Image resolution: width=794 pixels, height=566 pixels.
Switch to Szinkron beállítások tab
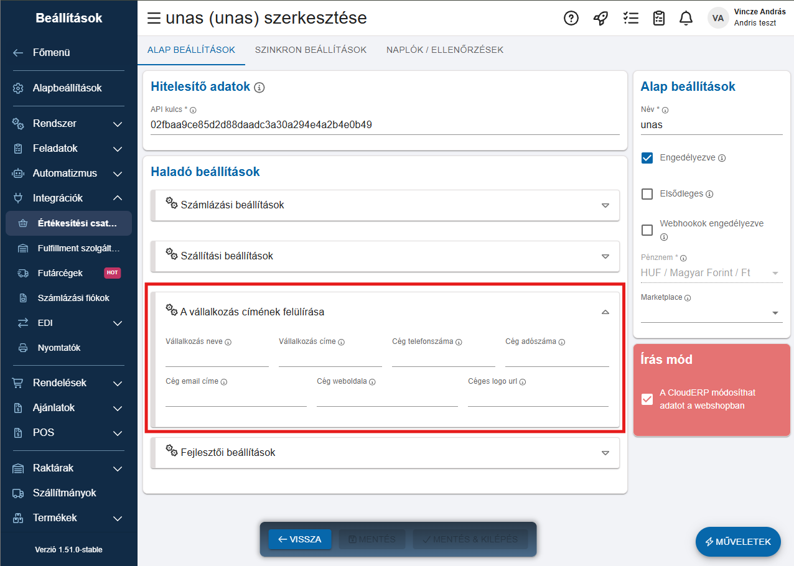[x=311, y=50]
